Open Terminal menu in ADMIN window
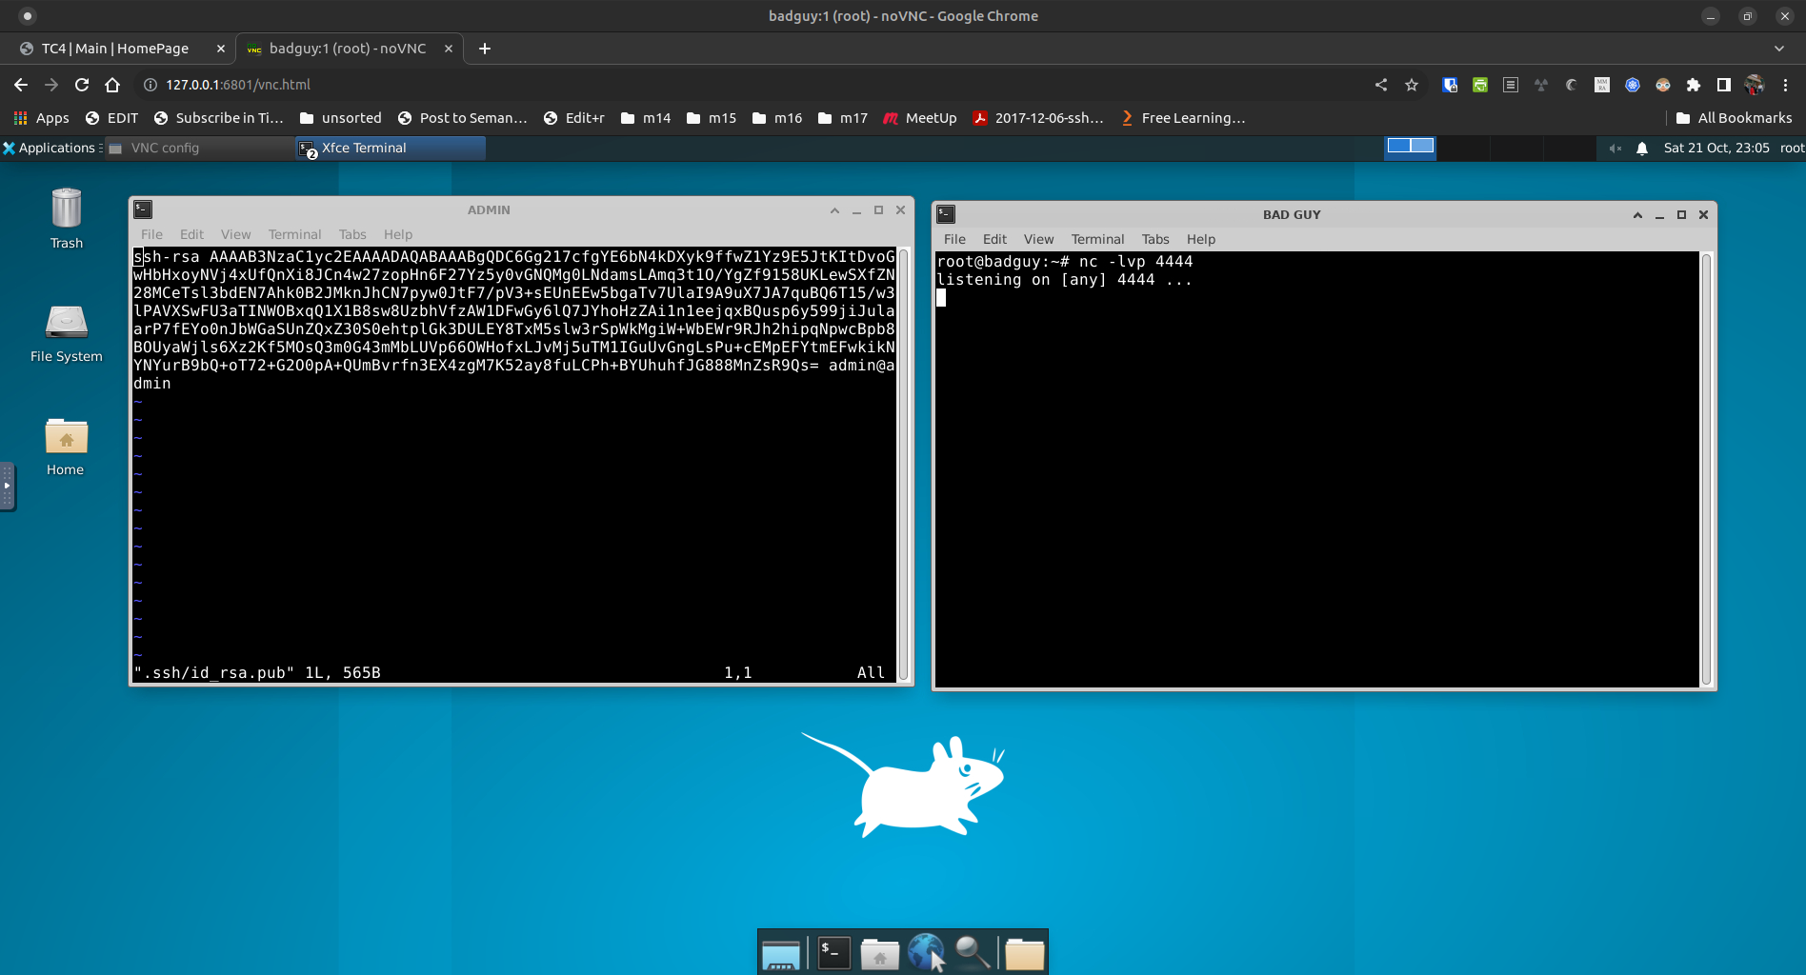1806x975 pixels. [294, 234]
